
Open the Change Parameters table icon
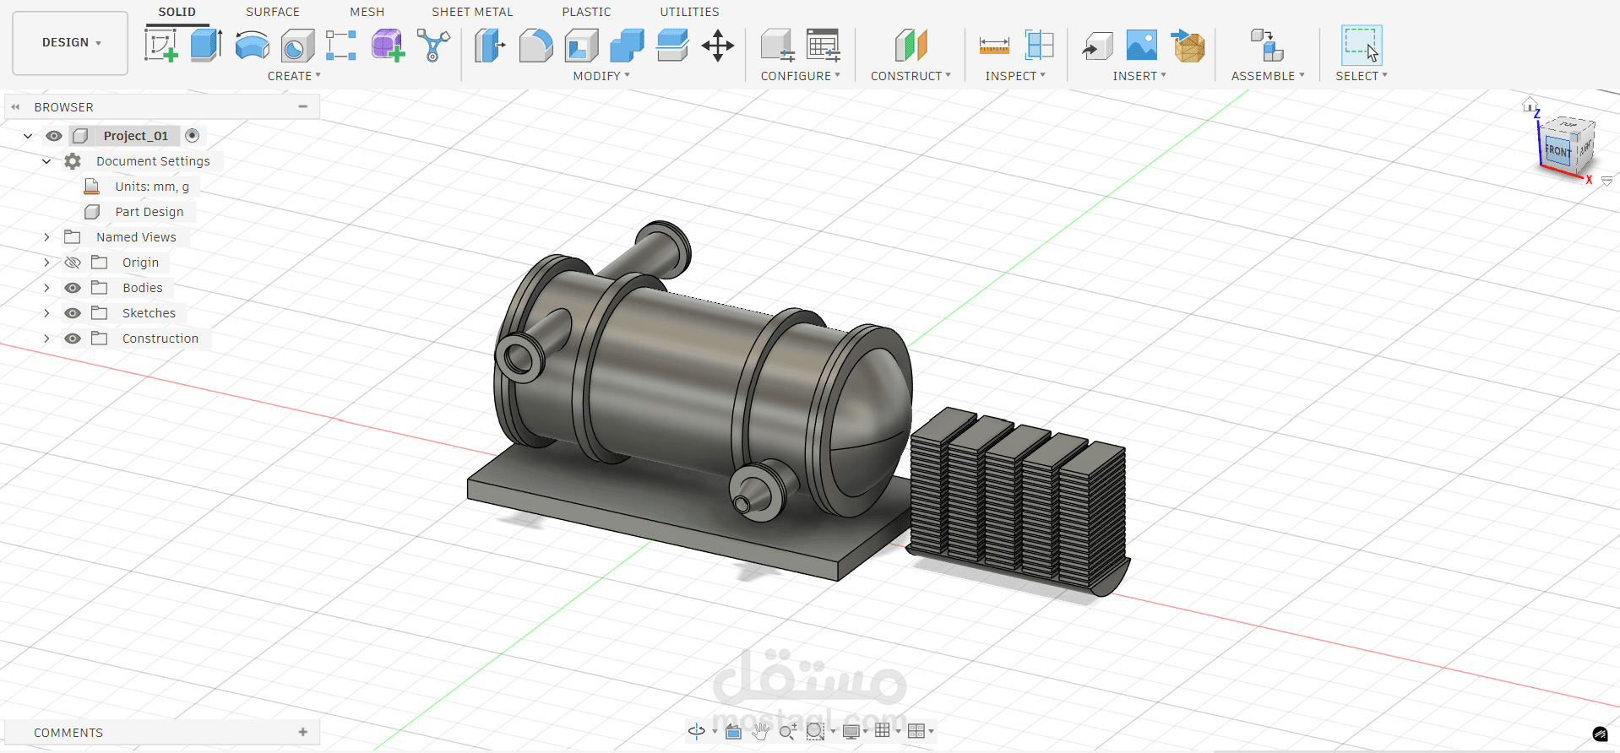(823, 46)
